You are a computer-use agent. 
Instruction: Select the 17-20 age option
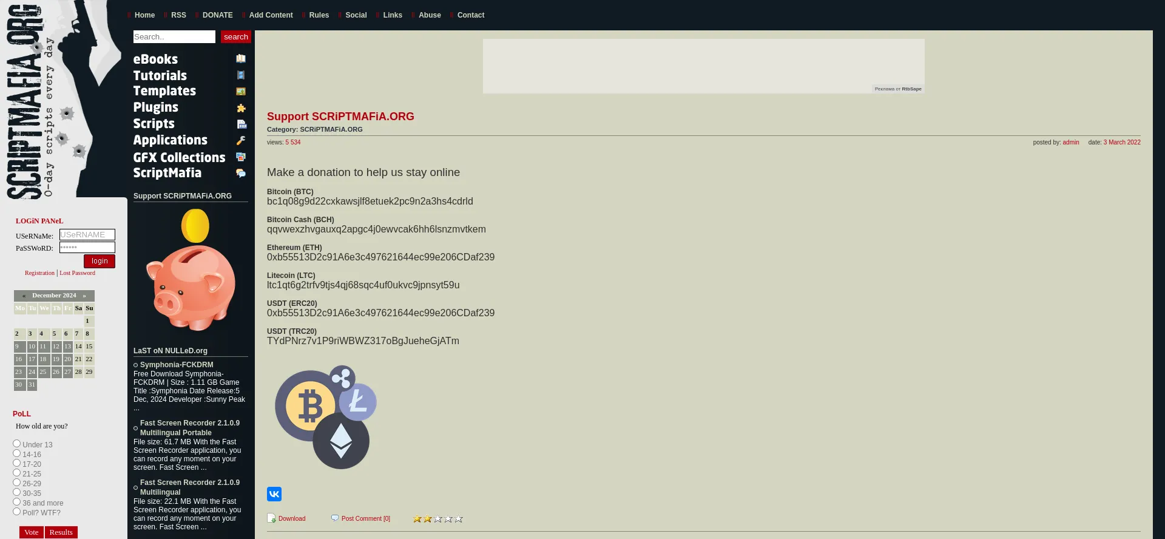pos(17,463)
